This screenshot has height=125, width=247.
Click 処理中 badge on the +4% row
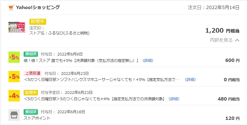point(31,92)
